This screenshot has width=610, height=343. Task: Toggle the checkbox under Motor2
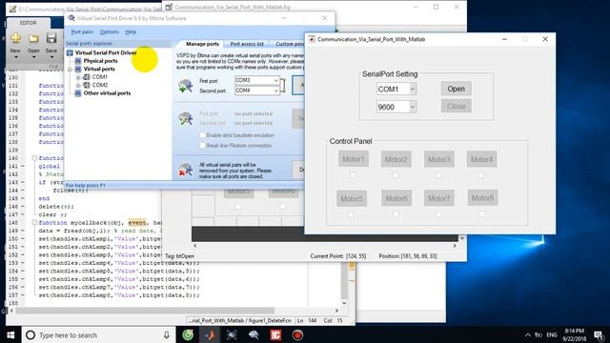396,175
